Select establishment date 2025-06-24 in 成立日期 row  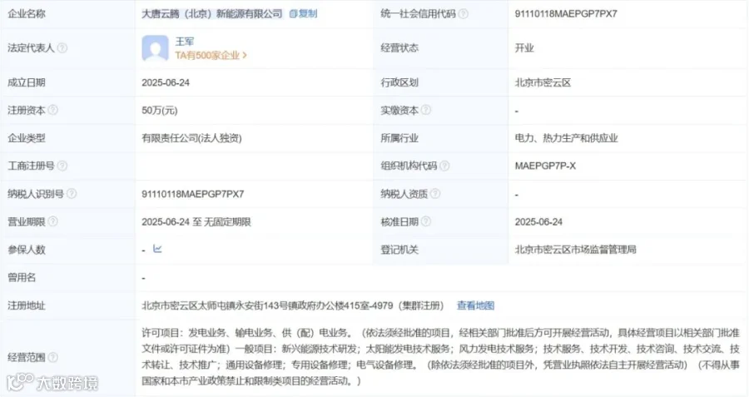point(166,82)
